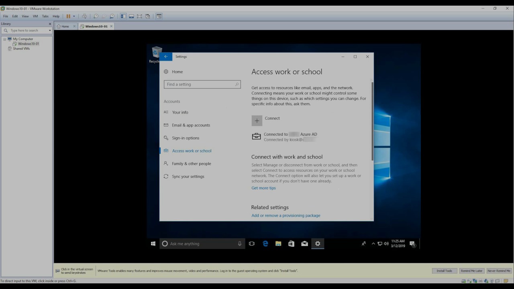Collapse the My Computer tree node
The height and width of the screenshot is (289, 514).
tap(5, 39)
